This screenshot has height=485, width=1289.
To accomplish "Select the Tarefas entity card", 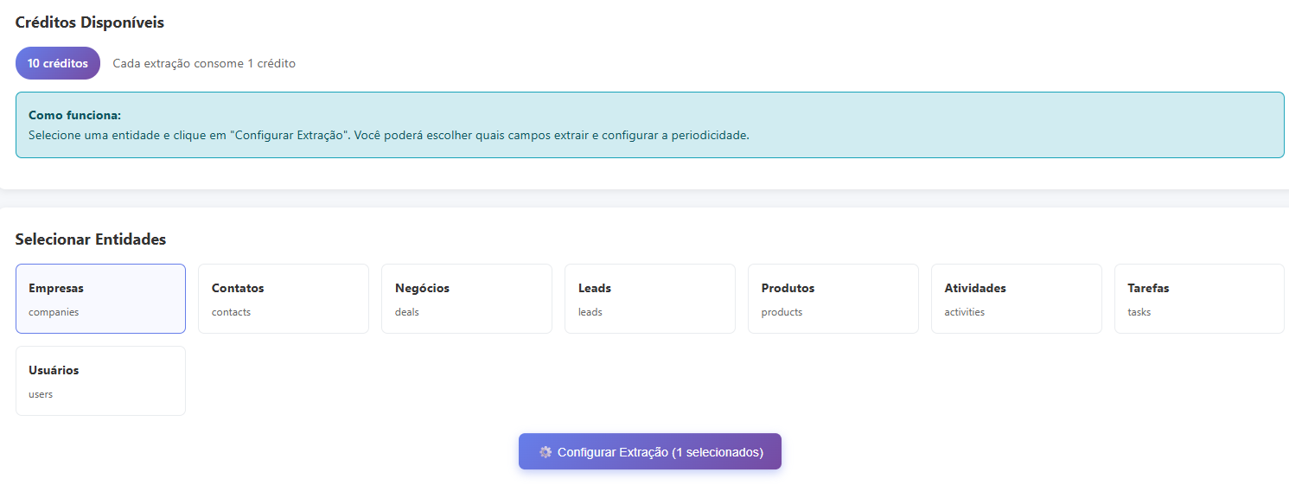I will click(1199, 298).
